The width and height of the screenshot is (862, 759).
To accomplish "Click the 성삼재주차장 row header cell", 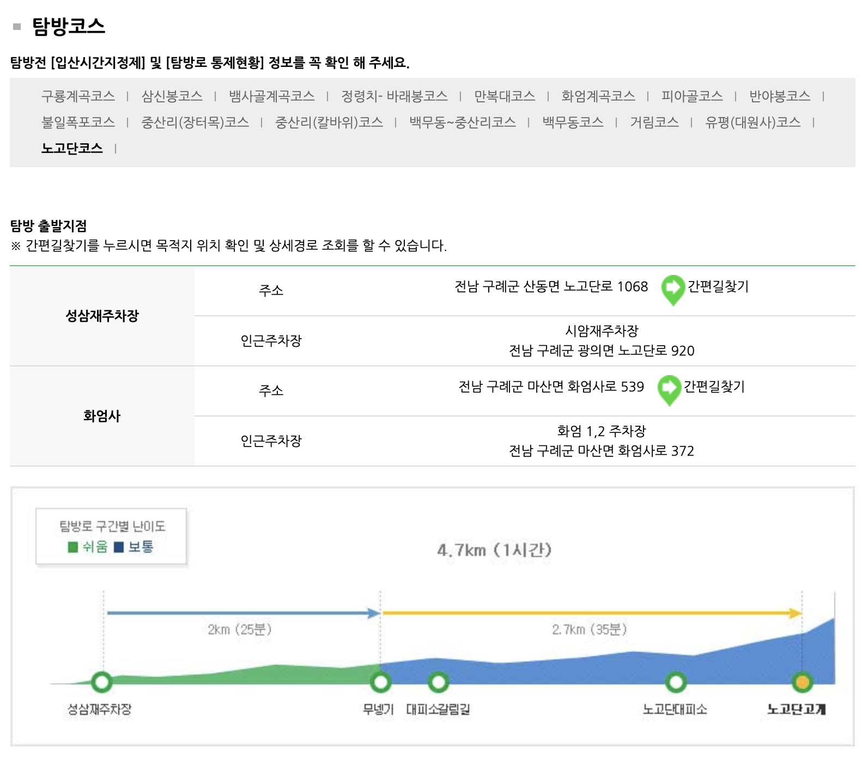I will pyautogui.click(x=102, y=316).
